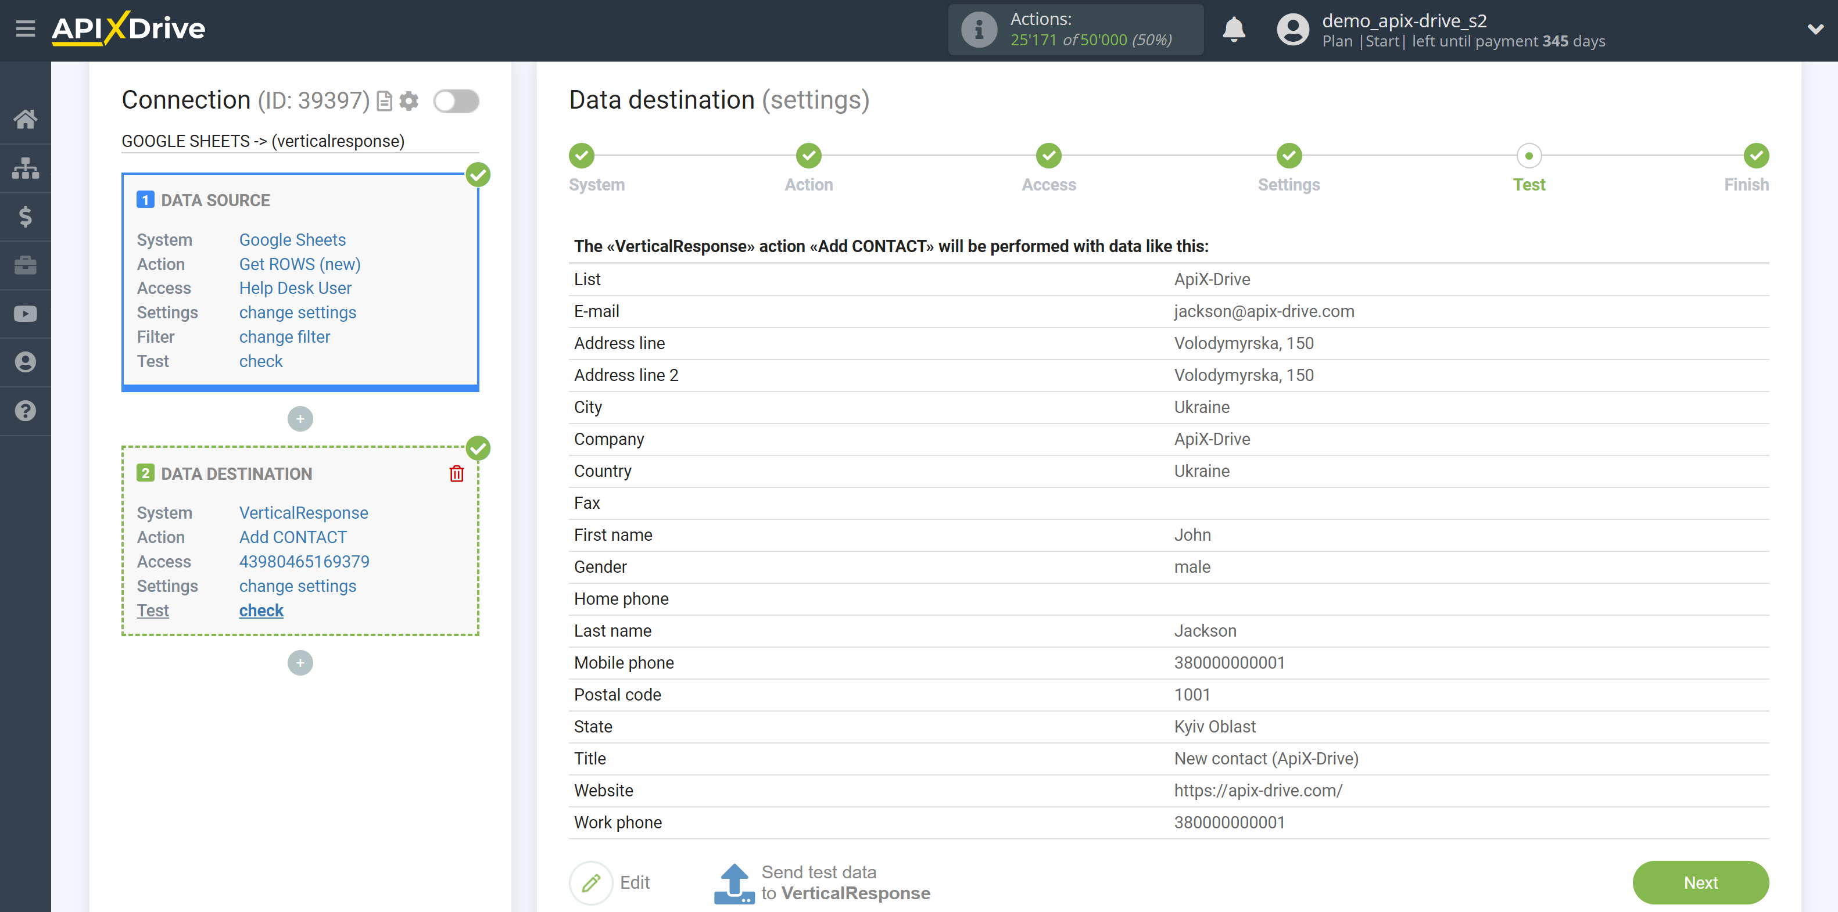Click the DATA DESTINATION header
The width and height of the screenshot is (1838, 912).
pos(236,473)
